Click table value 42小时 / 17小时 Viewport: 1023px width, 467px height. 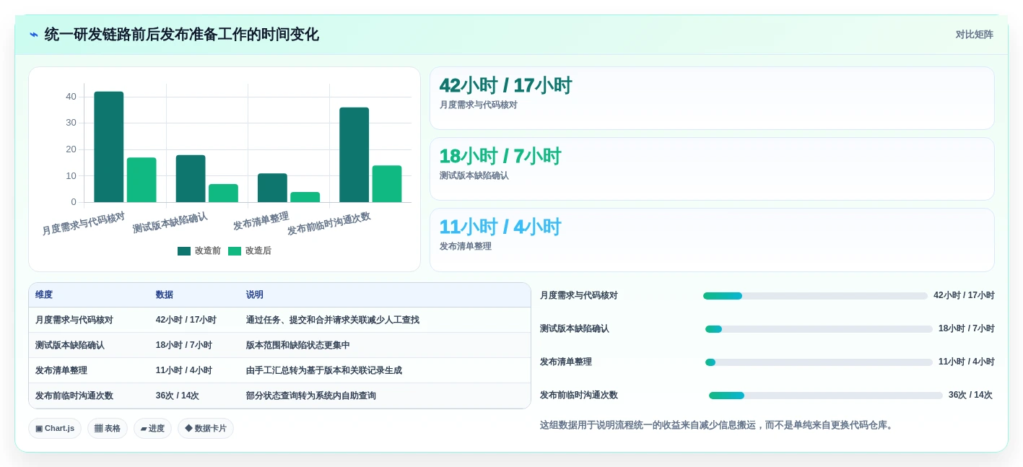click(x=186, y=320)
